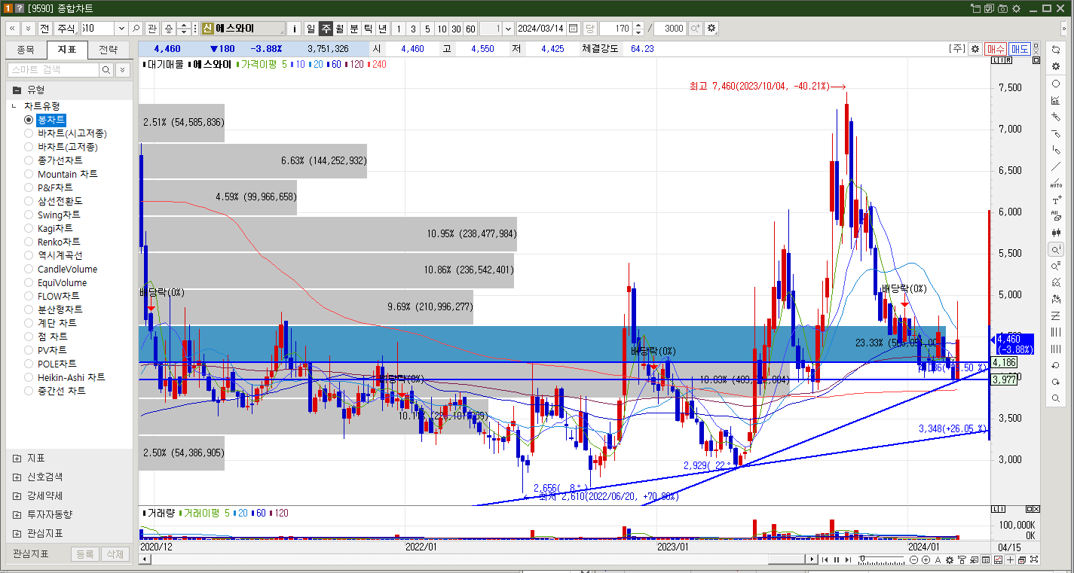Open the 전략 tab

[109, 50]
